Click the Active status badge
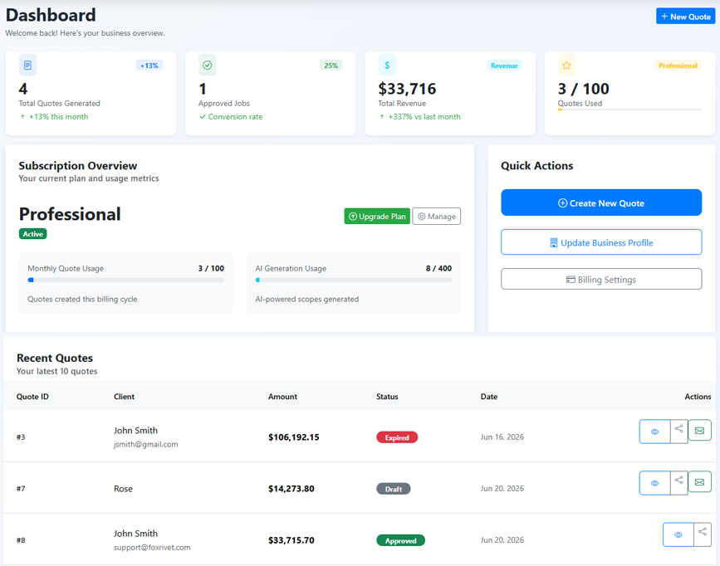Image resolution: width=720 pixels, height=566 pixels. 33,234
